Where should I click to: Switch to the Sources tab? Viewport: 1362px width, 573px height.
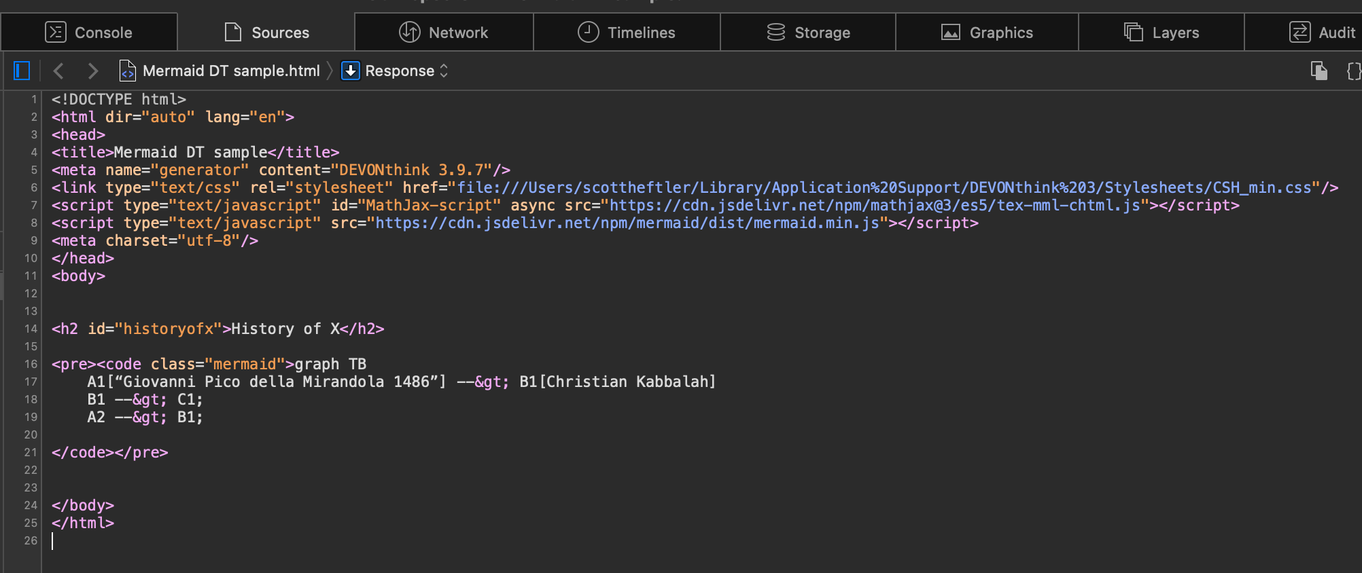tap(266, 32)
